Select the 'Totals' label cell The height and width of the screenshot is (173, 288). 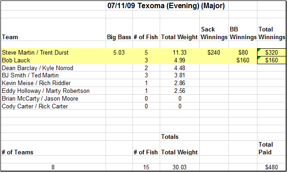[179, 137]
